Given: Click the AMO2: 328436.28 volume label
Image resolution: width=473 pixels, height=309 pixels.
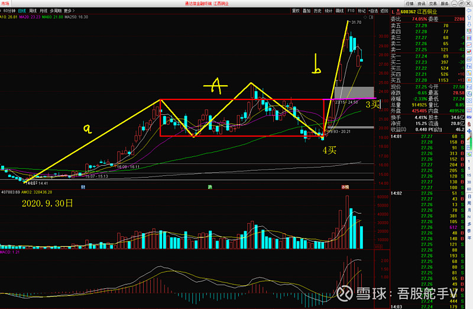Looking at the screenshot, I should pyautogui.click(x=37, y=192).
